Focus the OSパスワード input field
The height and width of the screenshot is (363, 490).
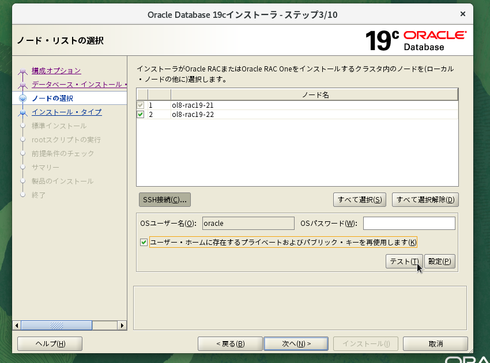click(x=409, y=224)
